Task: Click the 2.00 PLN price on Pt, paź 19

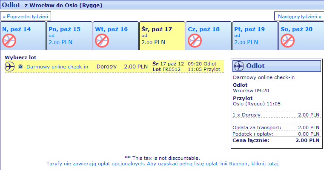Action: pos(246,42)
